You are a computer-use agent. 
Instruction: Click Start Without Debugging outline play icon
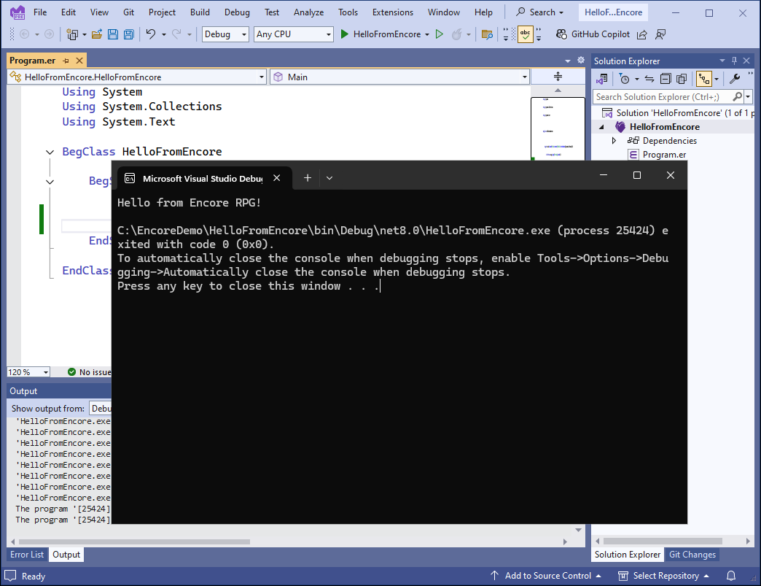point(440,34)
